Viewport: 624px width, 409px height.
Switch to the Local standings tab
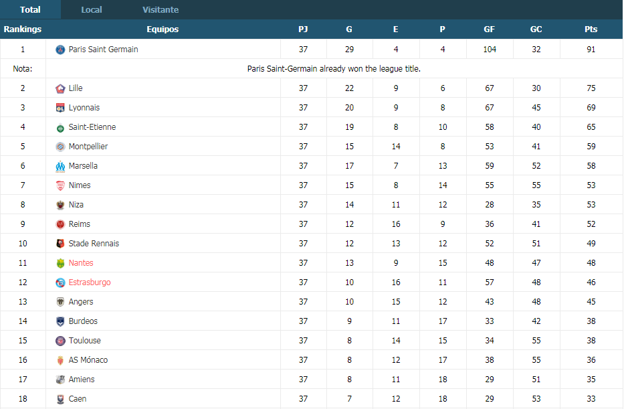pyautogui.click(x=92, y=9)
